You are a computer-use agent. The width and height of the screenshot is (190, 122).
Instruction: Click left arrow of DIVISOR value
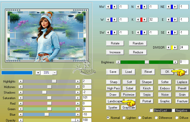point(168,48)
